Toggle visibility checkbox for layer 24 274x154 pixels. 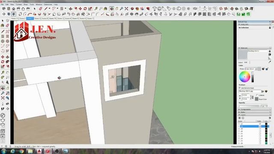260,141
